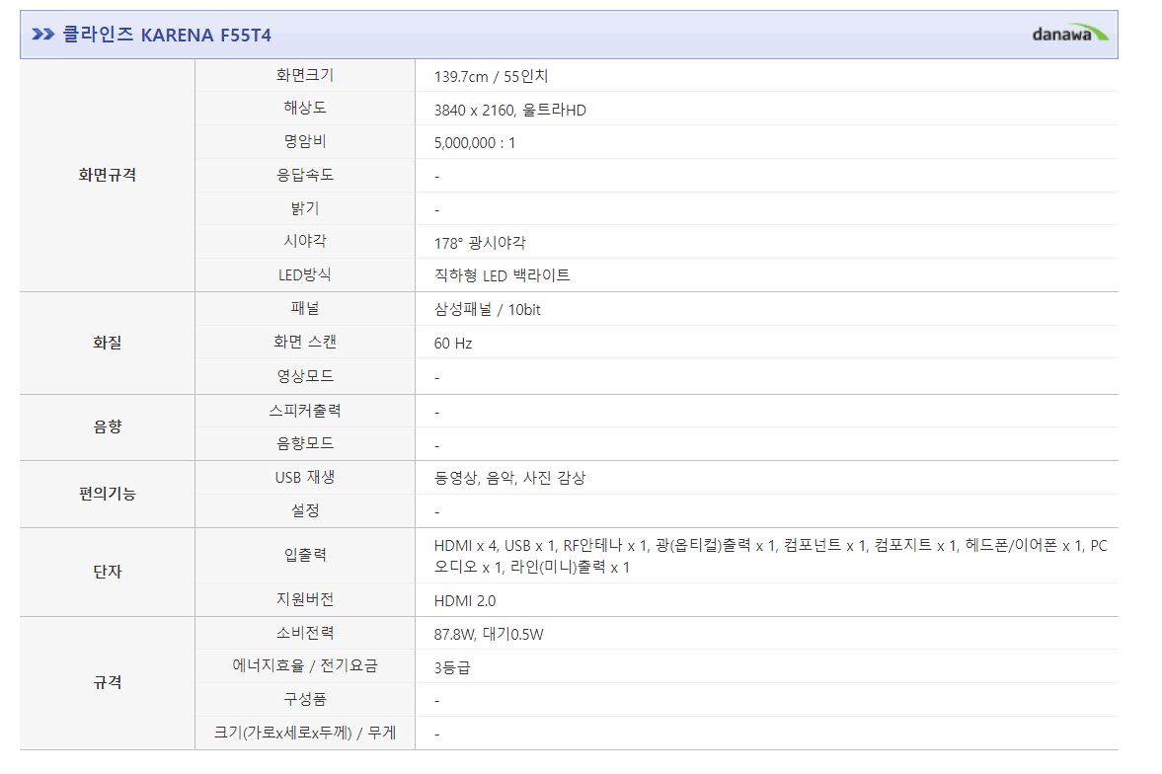Click the value 직하형 LED 백라이트
This screenshot has height=774, width=1162.
tap(502, 275)
